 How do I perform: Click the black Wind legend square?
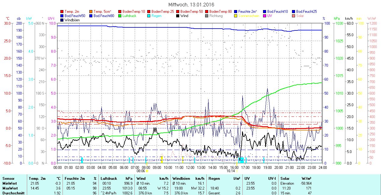pyautogui.click(x=178, y=16)
